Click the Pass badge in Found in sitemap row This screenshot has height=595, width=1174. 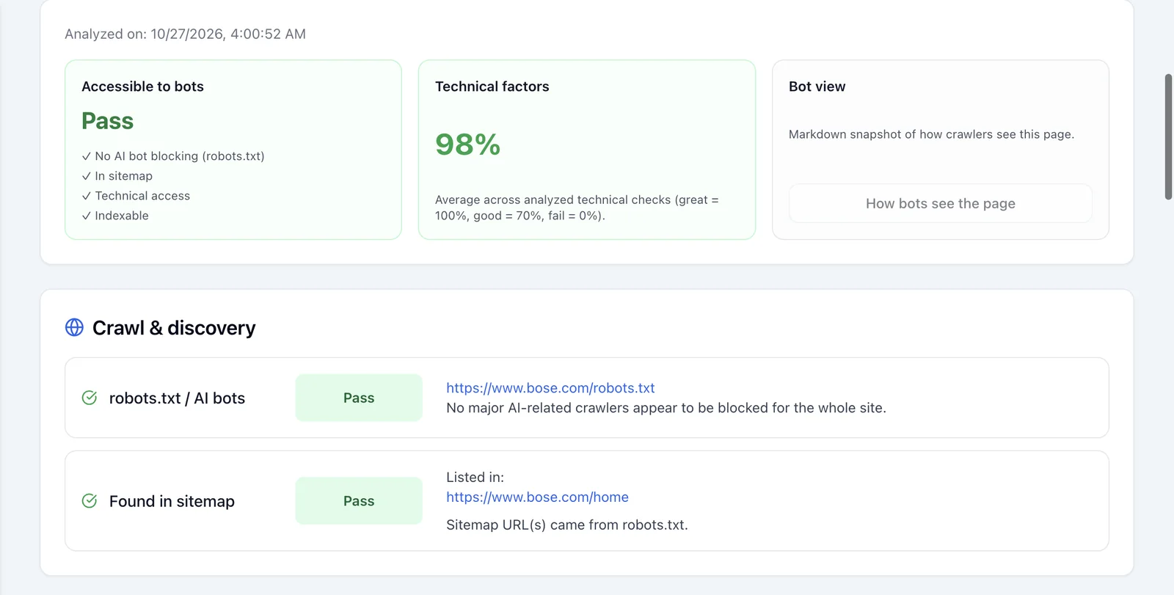pyautogui.click(x=359, y=501)
